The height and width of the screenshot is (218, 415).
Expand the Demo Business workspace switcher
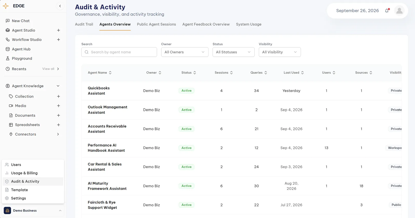click(33, 210)
